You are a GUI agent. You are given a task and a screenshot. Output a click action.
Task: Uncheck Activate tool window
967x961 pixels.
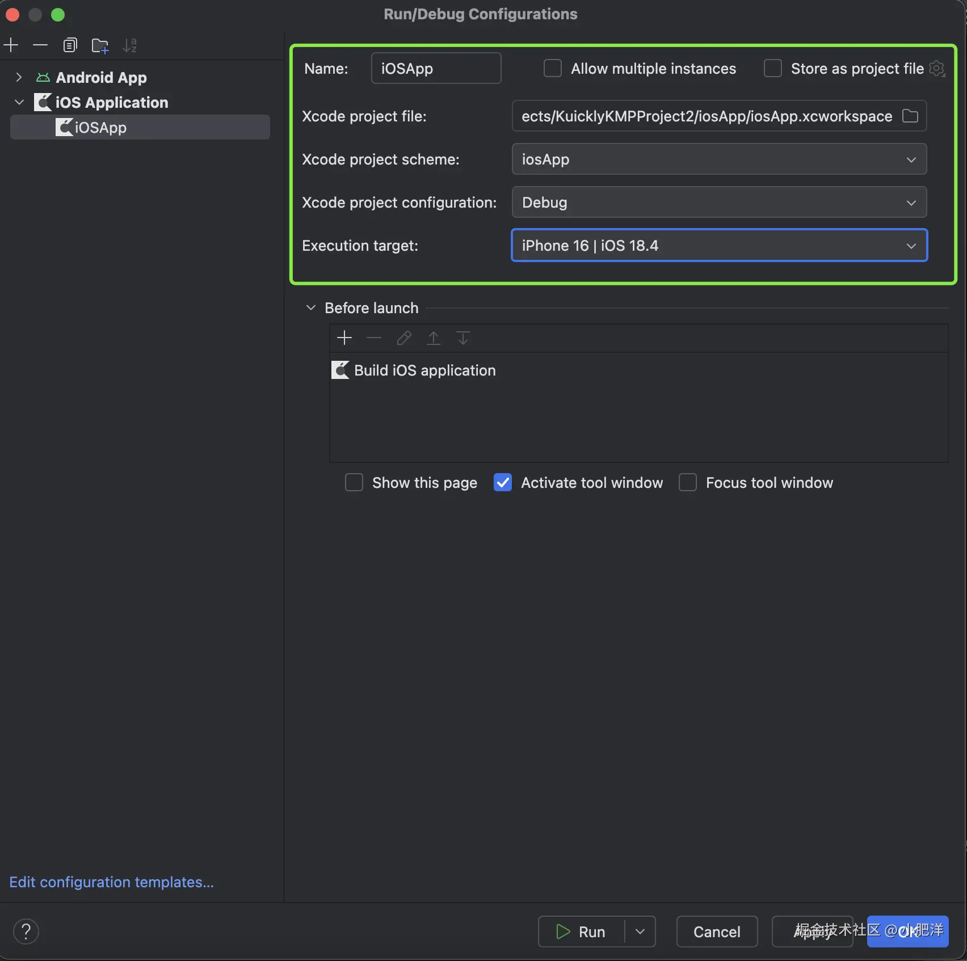tap(503, 483)
